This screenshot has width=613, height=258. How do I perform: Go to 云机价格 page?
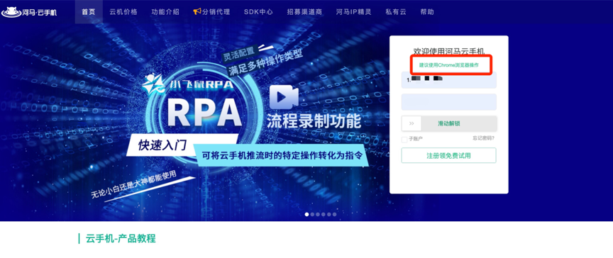[x=123, y=12]
